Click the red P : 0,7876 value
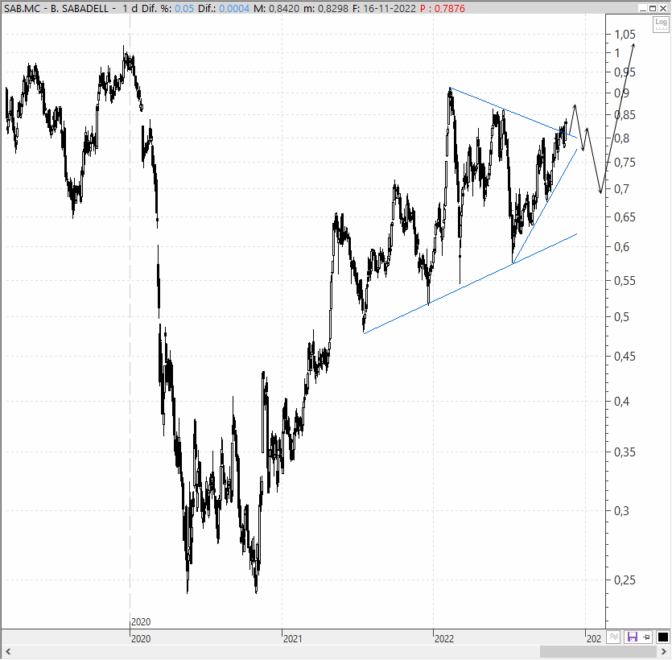 (x=443, y=9)
